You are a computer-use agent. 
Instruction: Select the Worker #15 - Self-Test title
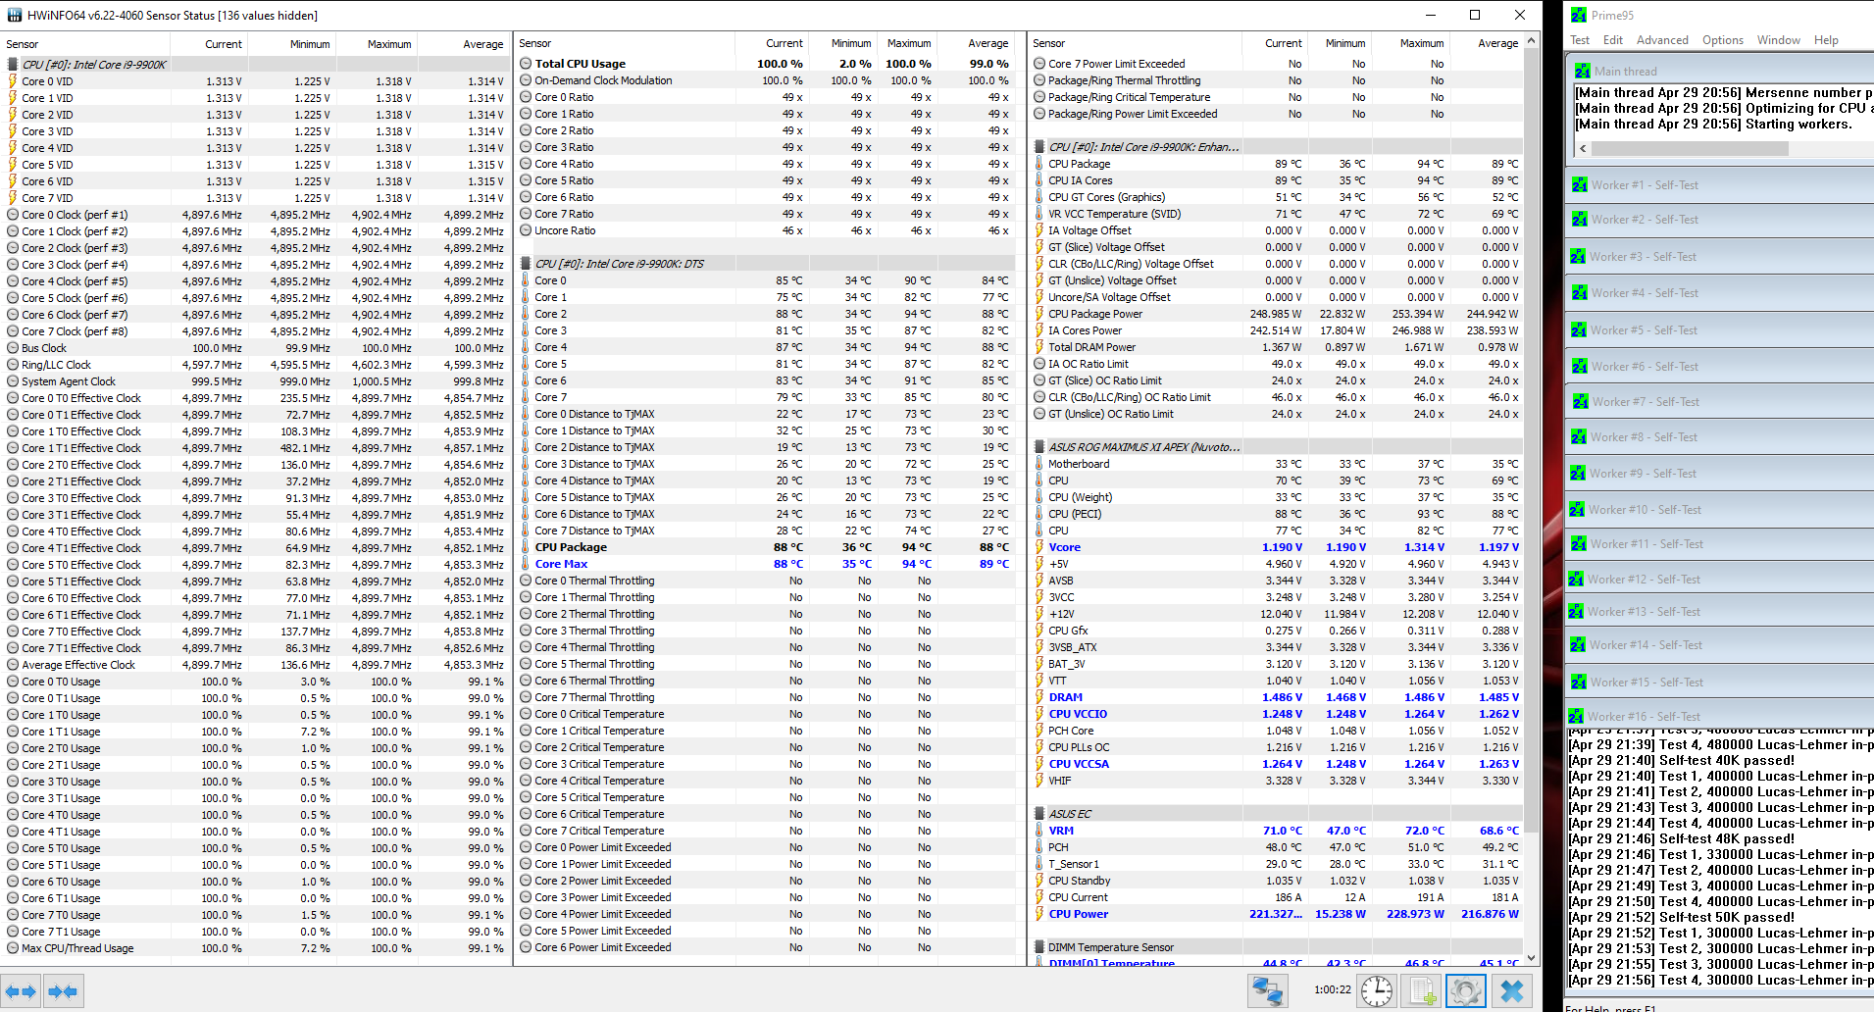click(x=1647, y=683)
